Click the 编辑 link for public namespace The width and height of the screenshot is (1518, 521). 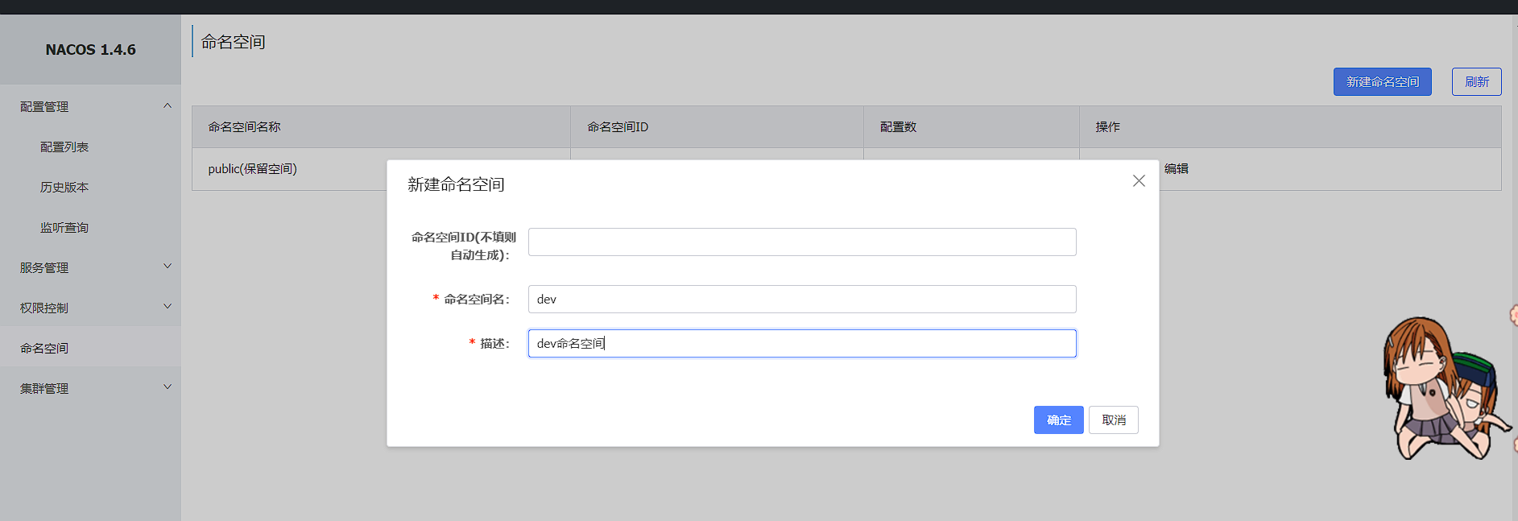(1176, 169)
